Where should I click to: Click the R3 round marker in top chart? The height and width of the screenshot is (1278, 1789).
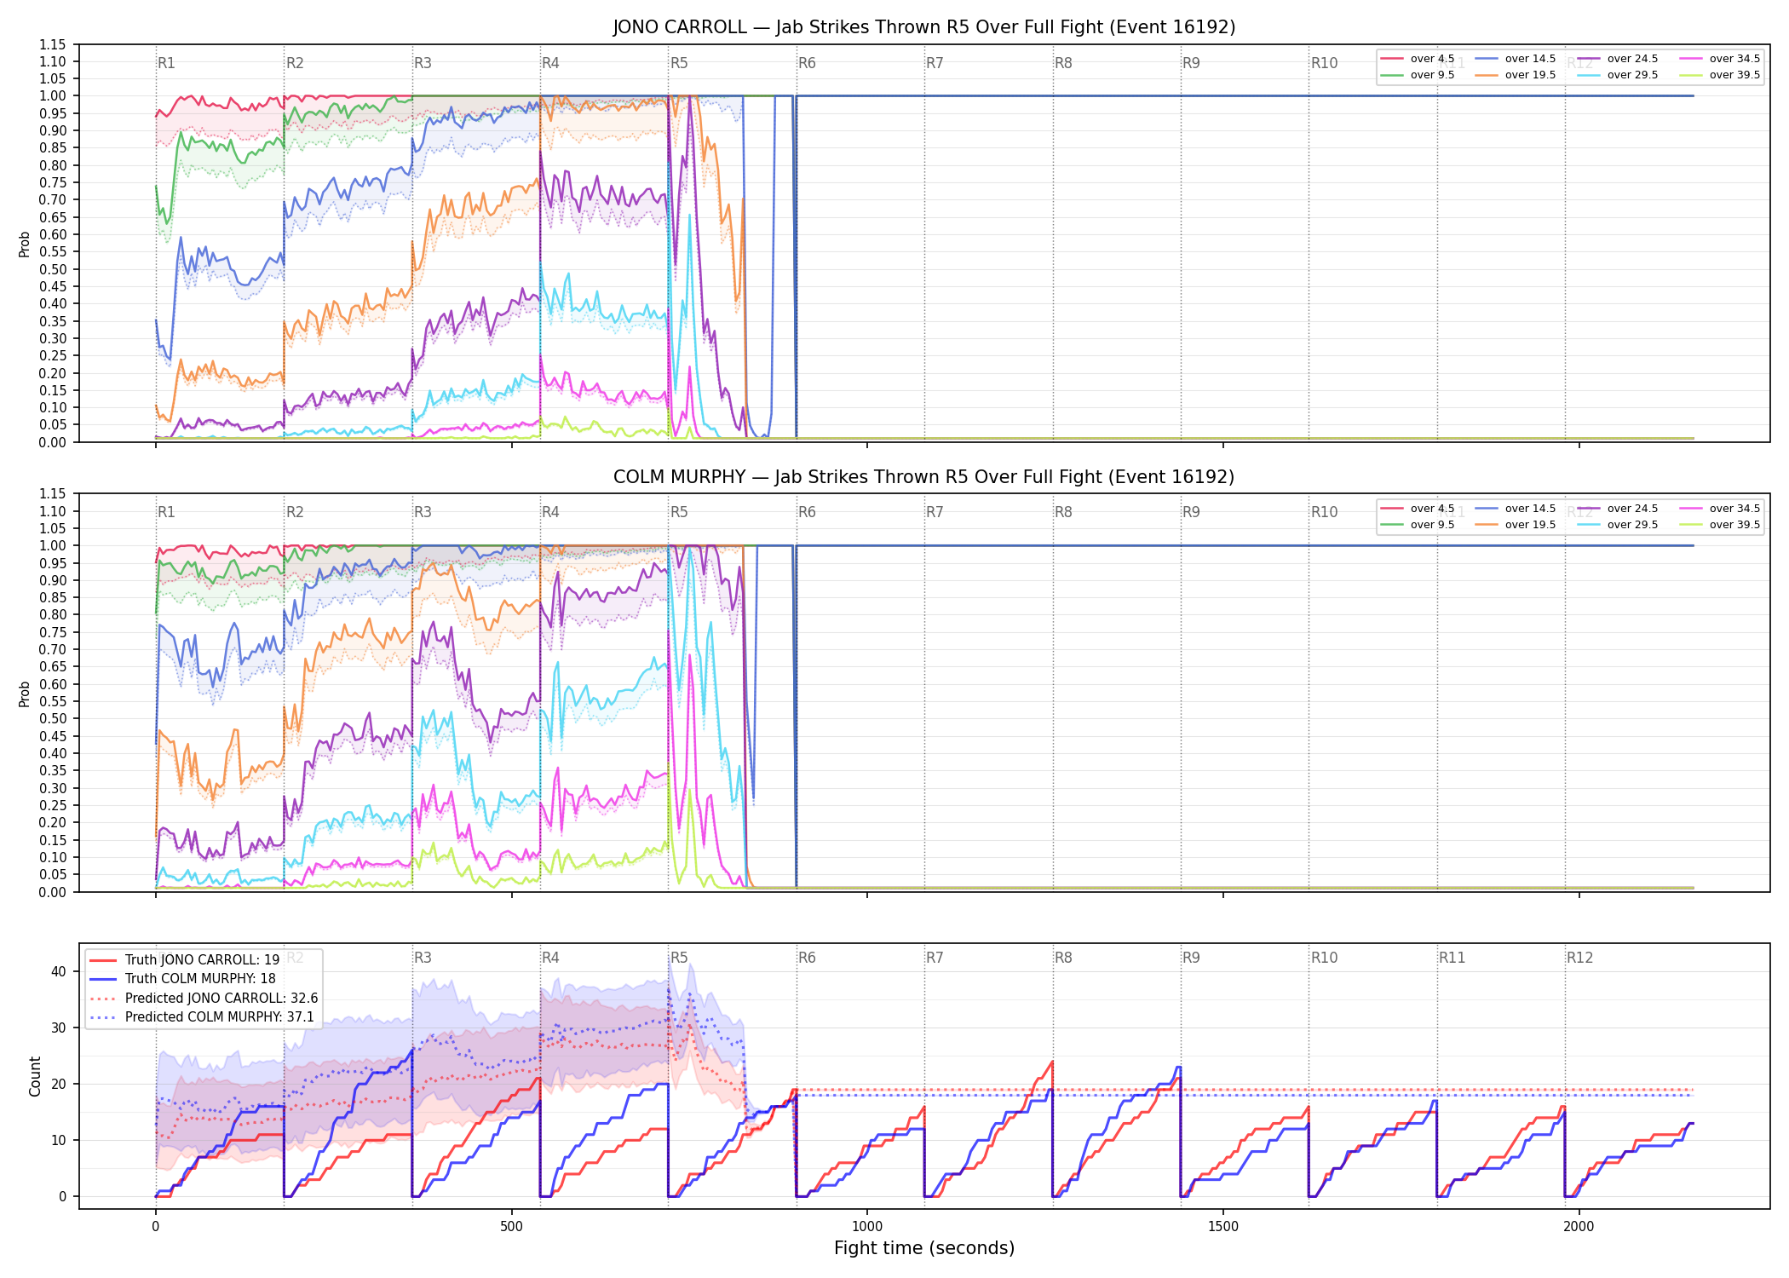[x=423, y=63]
